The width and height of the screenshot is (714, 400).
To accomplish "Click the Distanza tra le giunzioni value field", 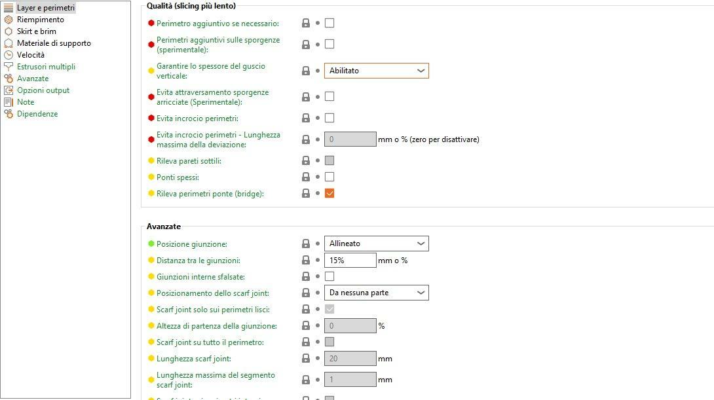I will tap(350, 261).
